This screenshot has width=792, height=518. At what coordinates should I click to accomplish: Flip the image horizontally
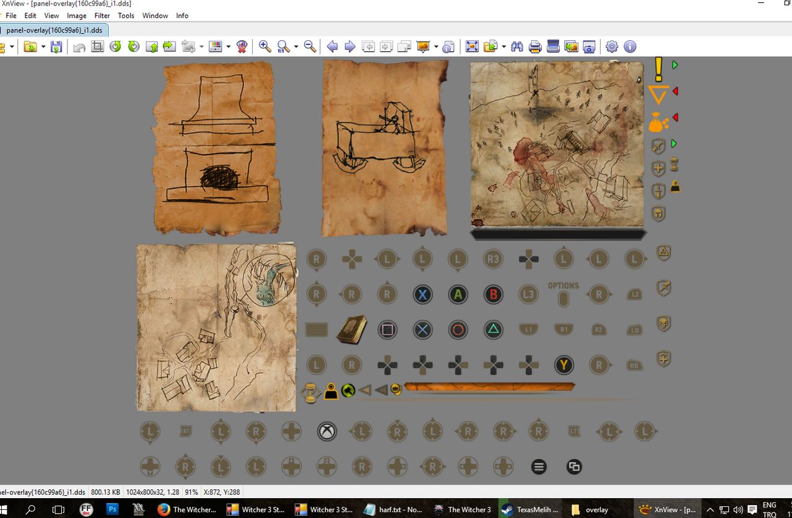169,46
